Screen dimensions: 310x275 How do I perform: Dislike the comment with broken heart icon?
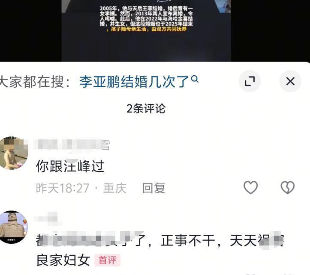287,187
